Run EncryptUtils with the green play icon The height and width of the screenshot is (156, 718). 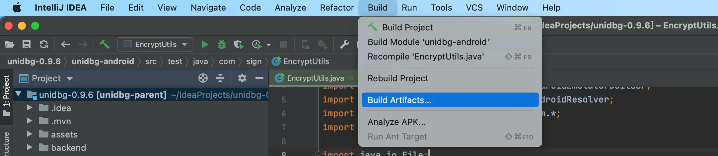(205, 44)
